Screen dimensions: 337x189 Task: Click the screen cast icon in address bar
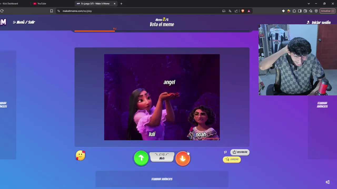pyautogui.click(x=224, y=11)
